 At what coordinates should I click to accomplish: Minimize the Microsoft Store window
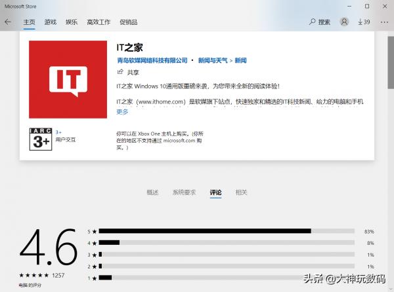pos(349,7)
